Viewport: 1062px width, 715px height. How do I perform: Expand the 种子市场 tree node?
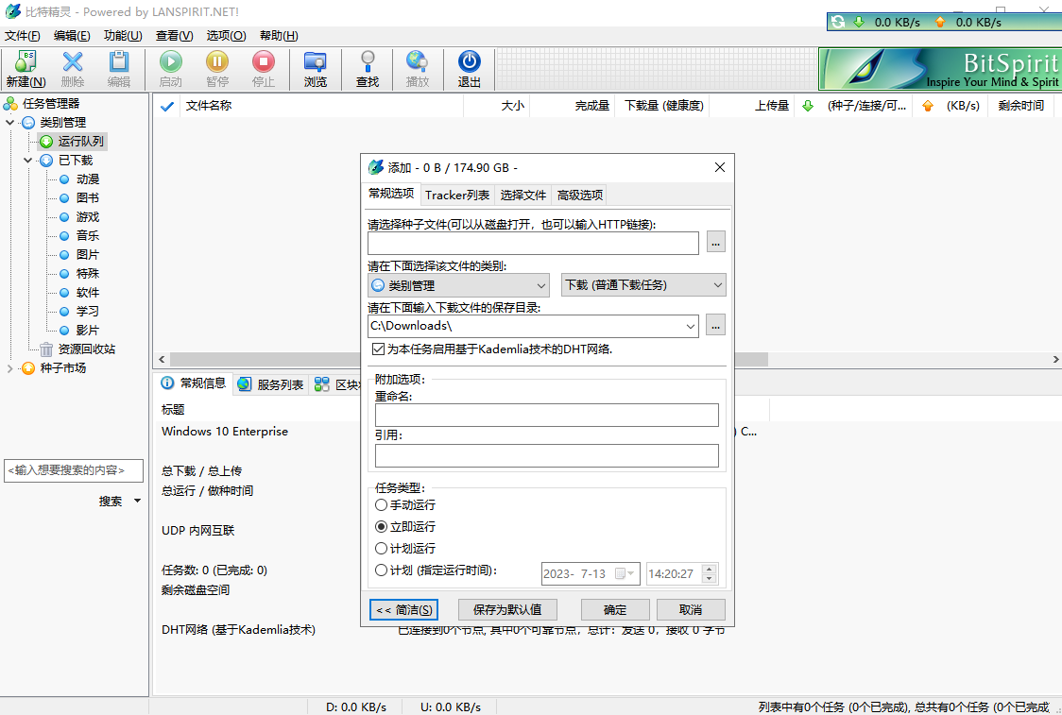click(9, 367)
